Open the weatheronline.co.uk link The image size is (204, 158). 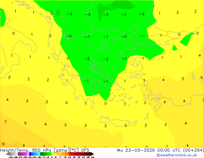177,155
